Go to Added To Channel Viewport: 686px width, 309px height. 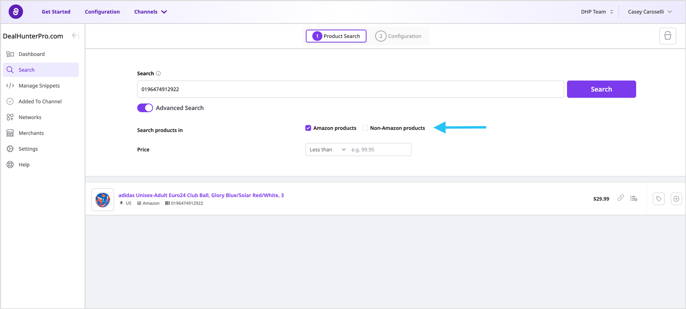(x=41, y=101)
